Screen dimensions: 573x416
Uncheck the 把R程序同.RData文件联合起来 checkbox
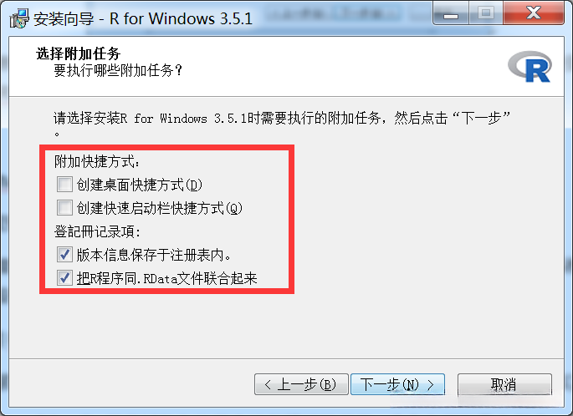pos(64,278)
